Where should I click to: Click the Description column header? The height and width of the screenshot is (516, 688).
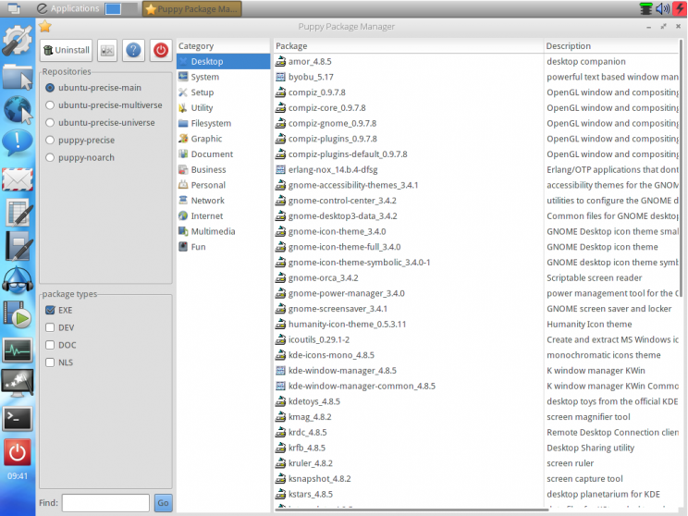click(x=611, y=46)
